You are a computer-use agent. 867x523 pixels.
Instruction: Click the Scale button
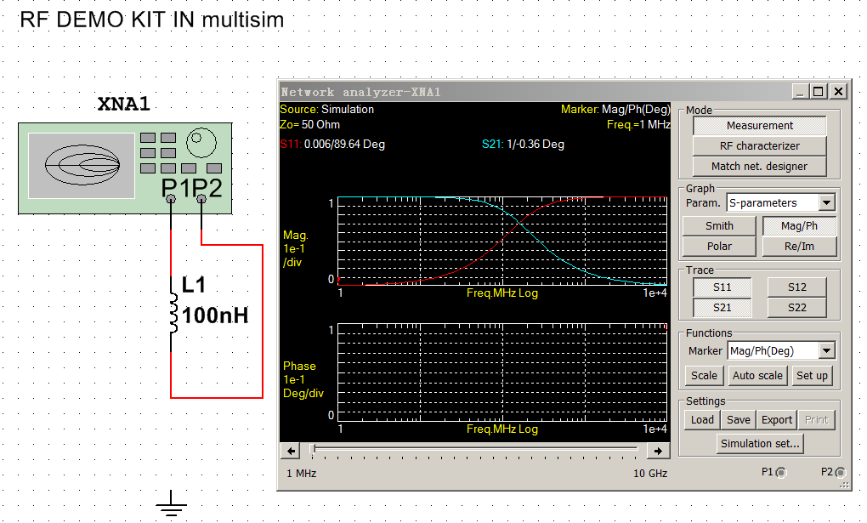point(704,376)
